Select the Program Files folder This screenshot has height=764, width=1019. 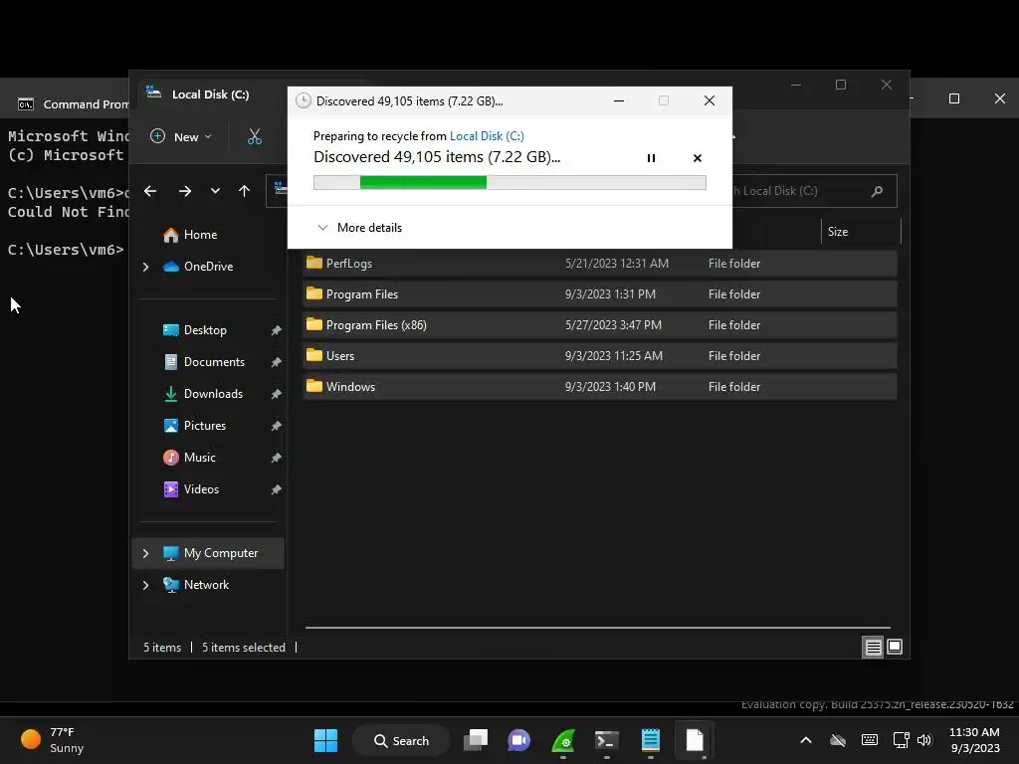pyautogui.click(x=599, y=293)
